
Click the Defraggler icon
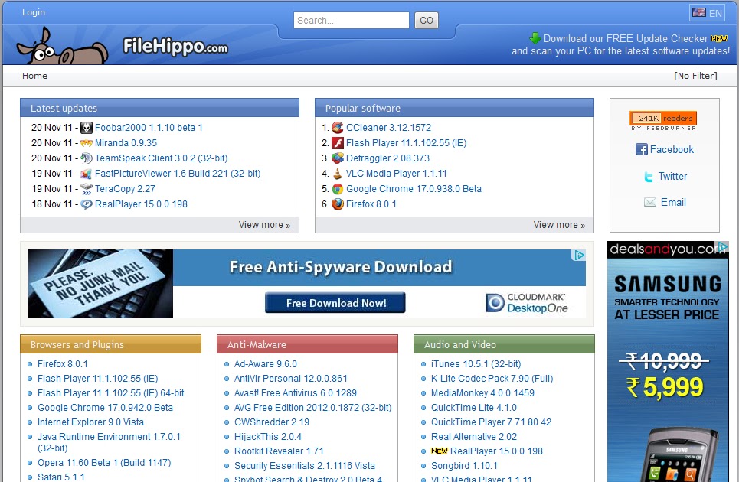point(338,158)
